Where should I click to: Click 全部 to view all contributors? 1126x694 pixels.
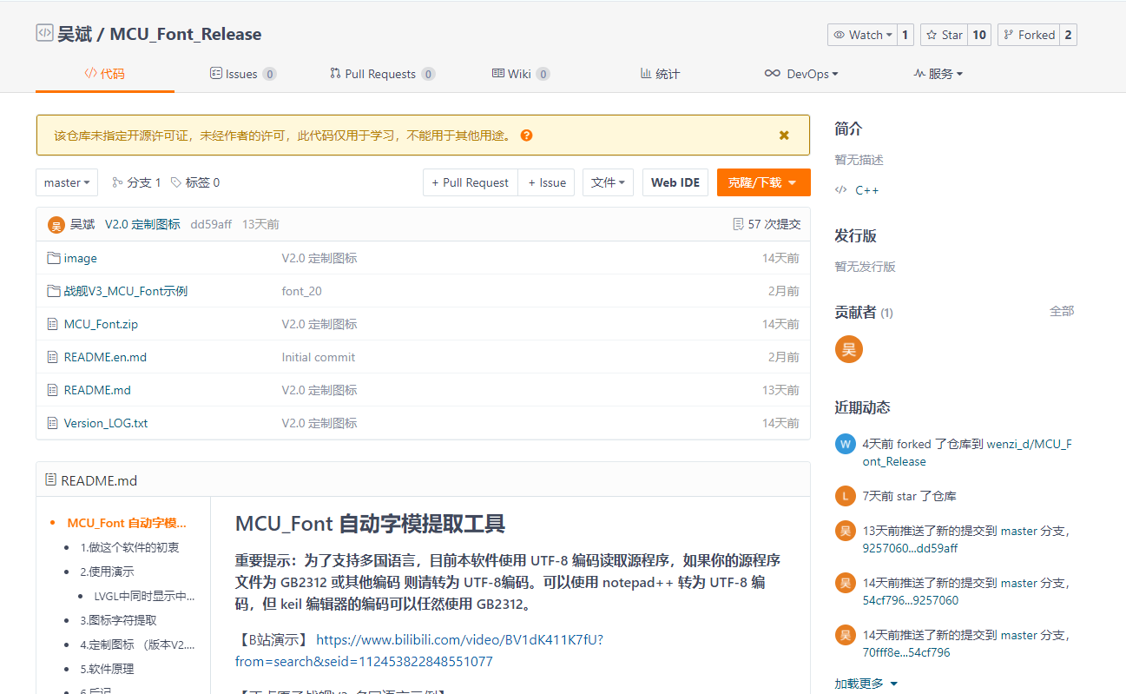pyautogui.click(x=1062, y=311)
